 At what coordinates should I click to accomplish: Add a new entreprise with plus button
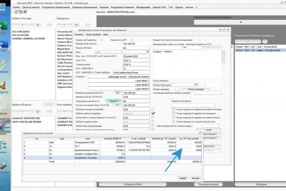pyautogui.click(x=64, y=25)
